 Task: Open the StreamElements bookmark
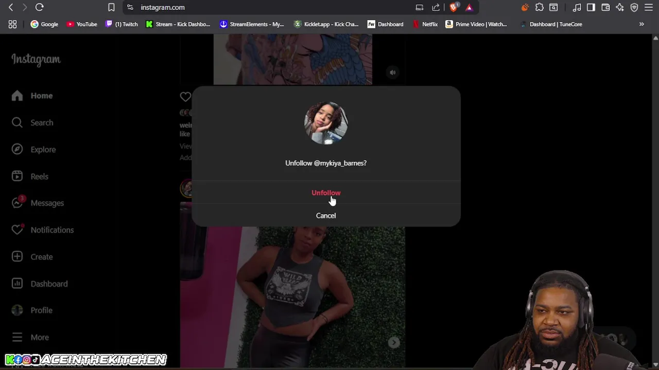pyautogui.click(x=252, y=24)
